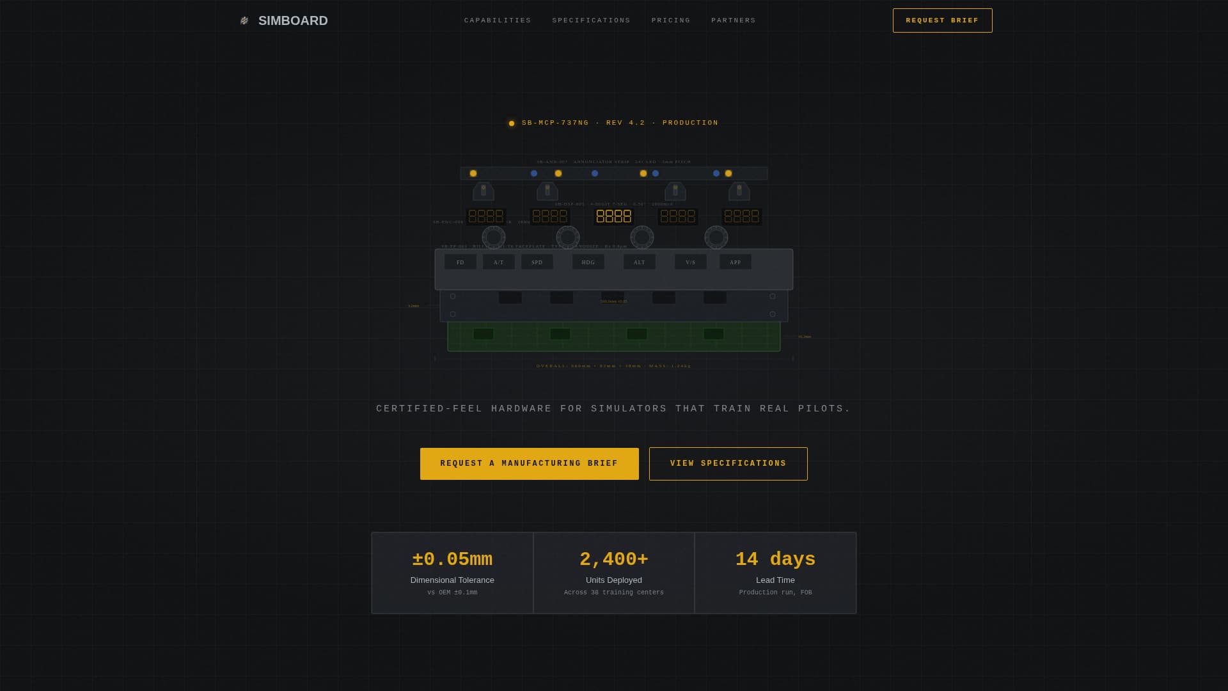Click the rightmost amber annunciator LED
This screenshot has height=691, width=1228.
point(728,173)
